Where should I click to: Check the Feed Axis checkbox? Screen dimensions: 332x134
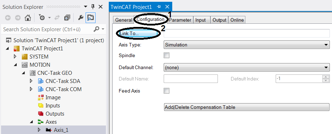167,91
